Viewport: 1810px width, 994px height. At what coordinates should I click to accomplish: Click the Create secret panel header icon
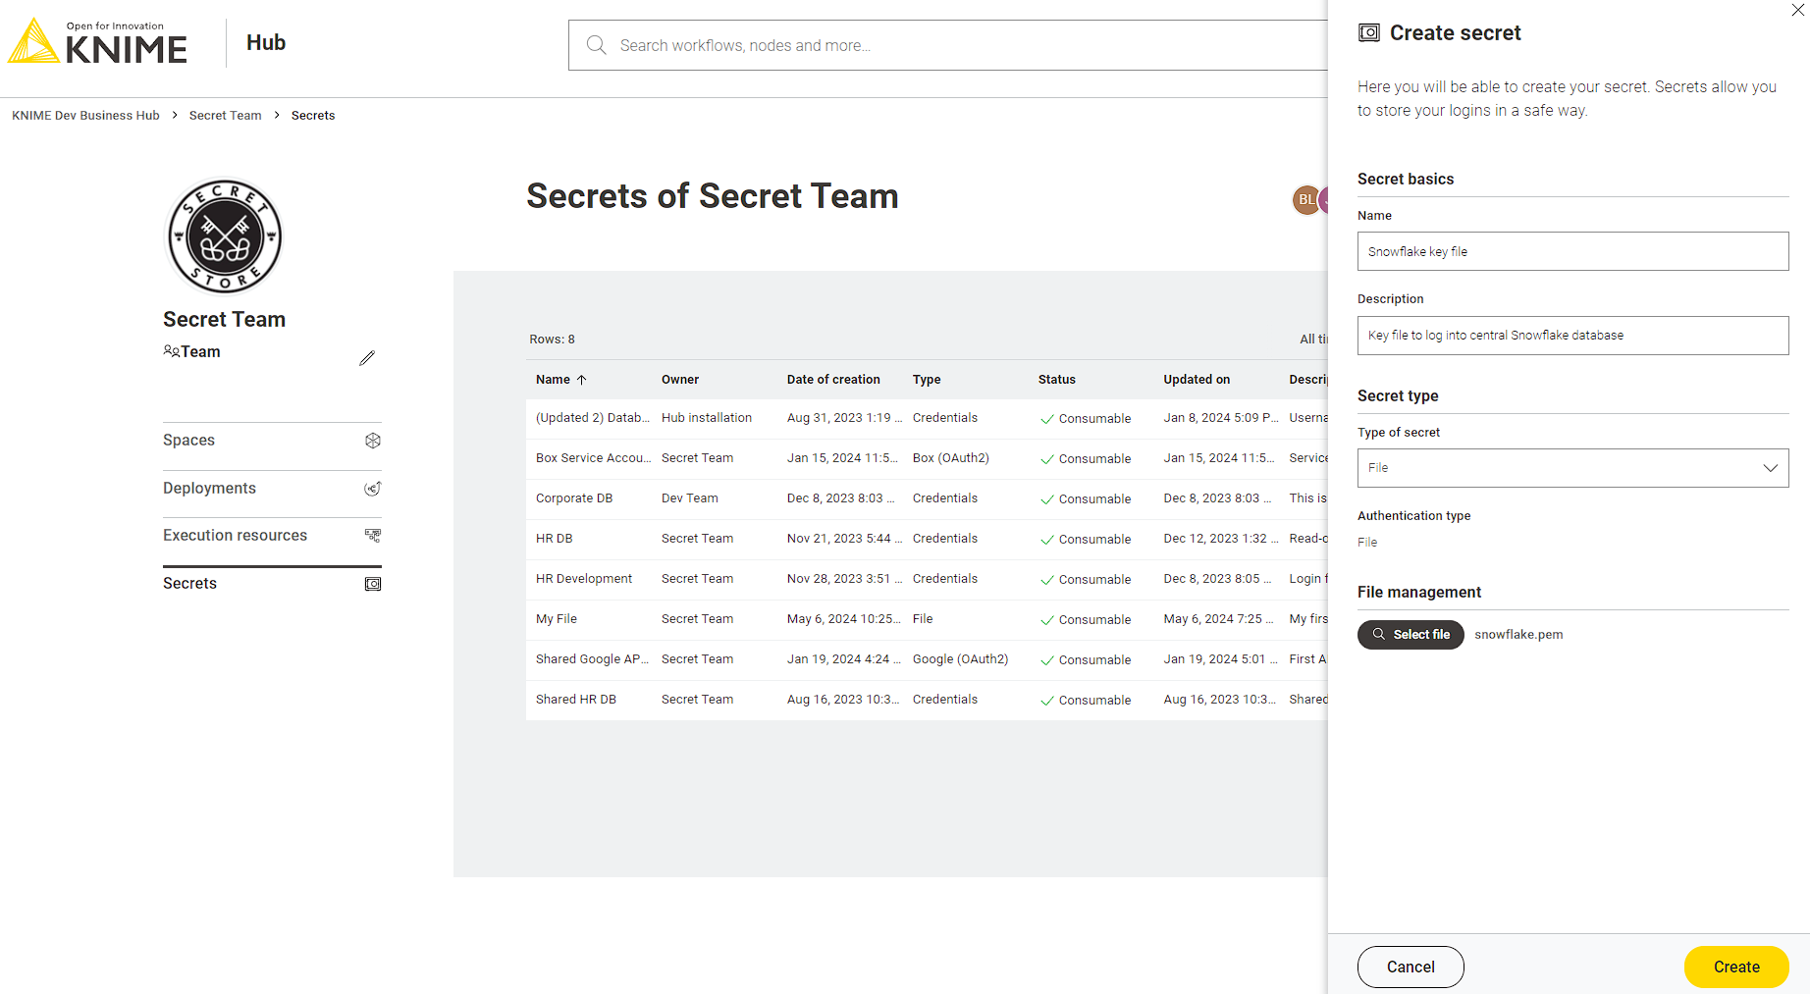(1368, 32)
